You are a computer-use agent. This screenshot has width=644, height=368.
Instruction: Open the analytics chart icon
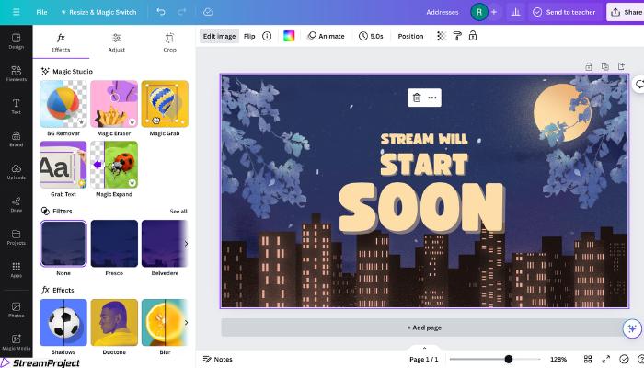[516, 12]
